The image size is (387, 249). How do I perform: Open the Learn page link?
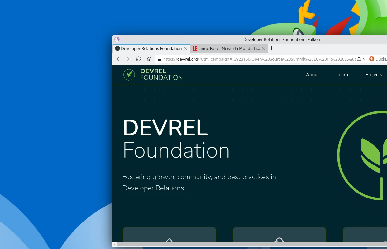[342, 75]
